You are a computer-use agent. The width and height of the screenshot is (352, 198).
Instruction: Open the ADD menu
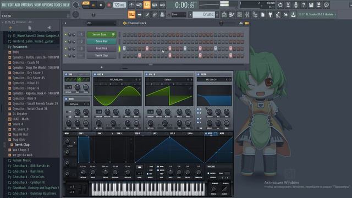click(x=17, y=5)
